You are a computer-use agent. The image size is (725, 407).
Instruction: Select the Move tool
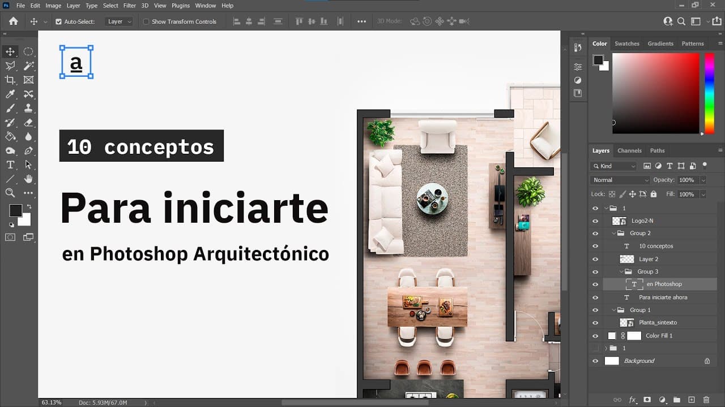pos(10,51)
